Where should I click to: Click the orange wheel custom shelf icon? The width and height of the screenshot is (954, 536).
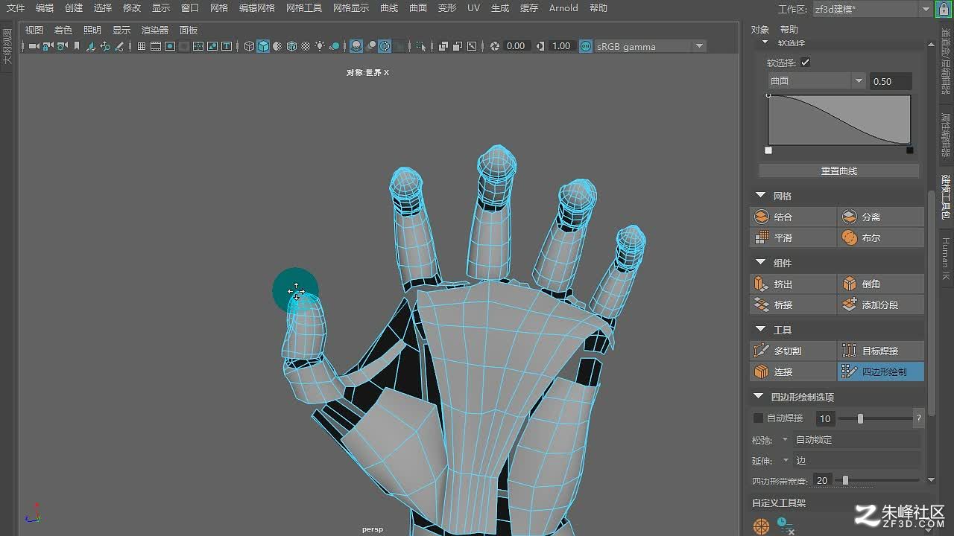pyautogui.click(x=761, y=526)
